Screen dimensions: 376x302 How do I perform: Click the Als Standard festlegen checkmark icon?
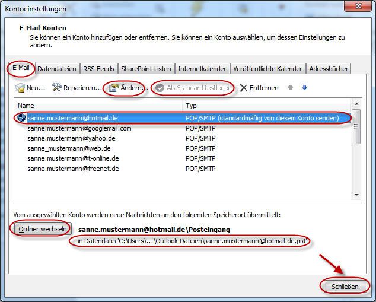(160, 88)
